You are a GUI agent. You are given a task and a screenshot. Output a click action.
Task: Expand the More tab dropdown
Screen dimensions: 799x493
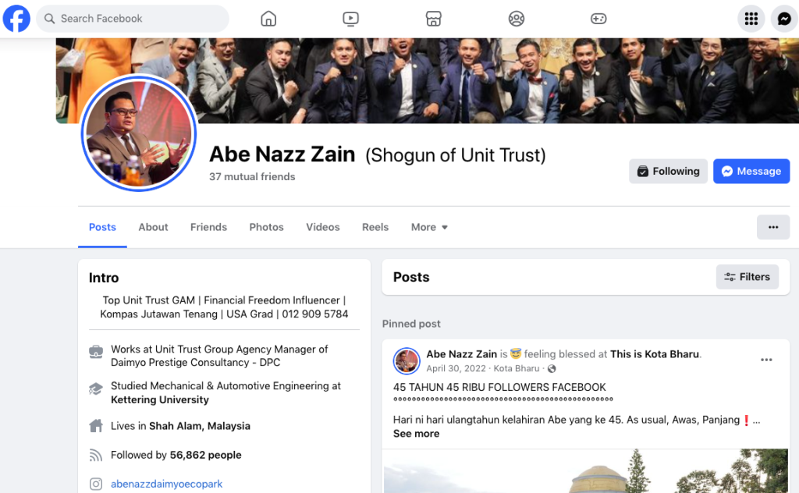pyautogui.click(x=429, y=227)
